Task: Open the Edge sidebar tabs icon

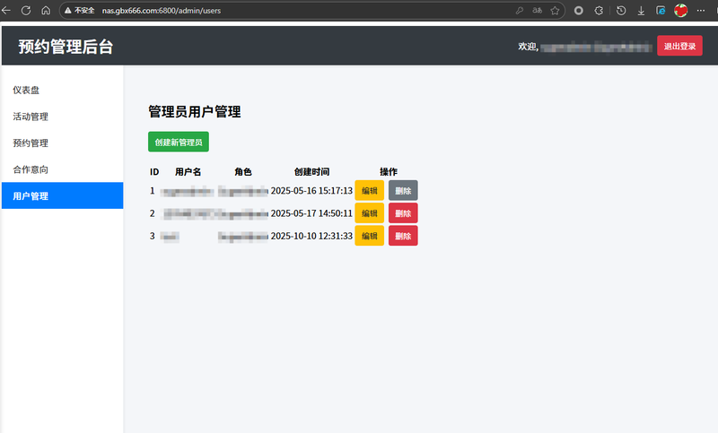Action: (661, 10)
